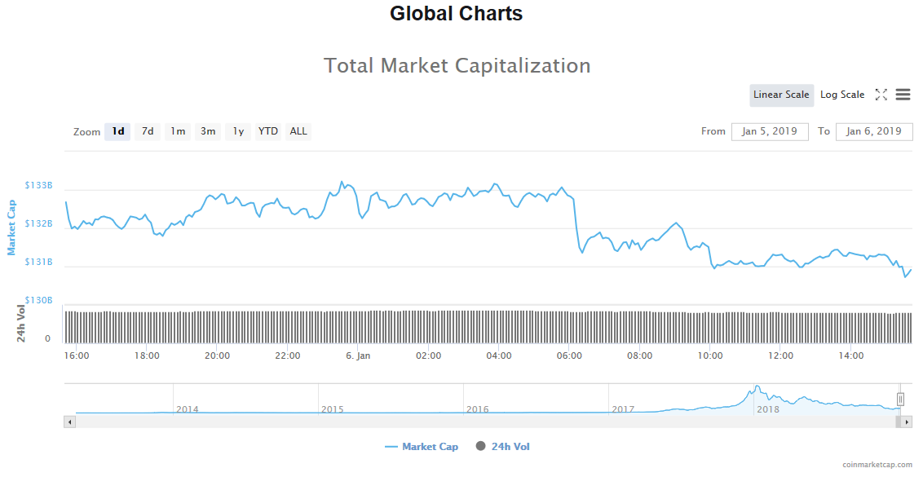Switch to Log Scale

tap(841, 95)
